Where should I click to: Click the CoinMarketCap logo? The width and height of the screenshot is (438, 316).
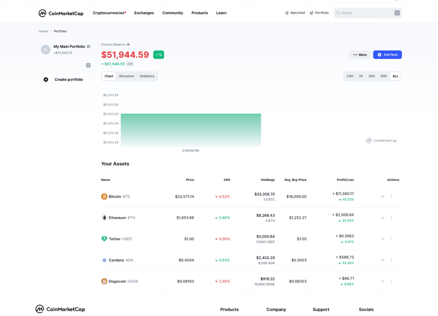(60, 13)
